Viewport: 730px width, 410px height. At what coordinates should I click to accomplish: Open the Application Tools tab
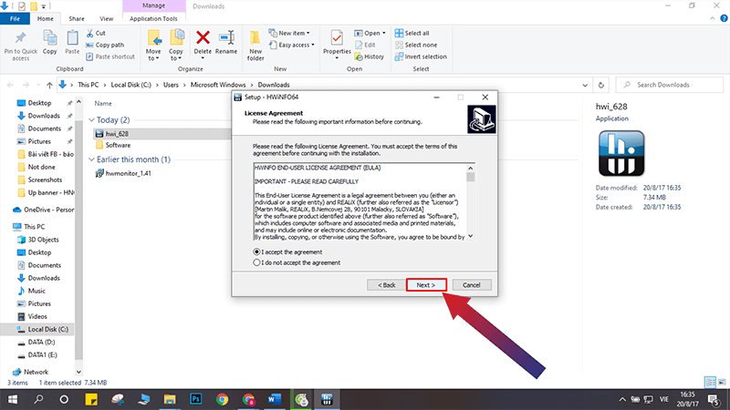[x=153, y=18]
